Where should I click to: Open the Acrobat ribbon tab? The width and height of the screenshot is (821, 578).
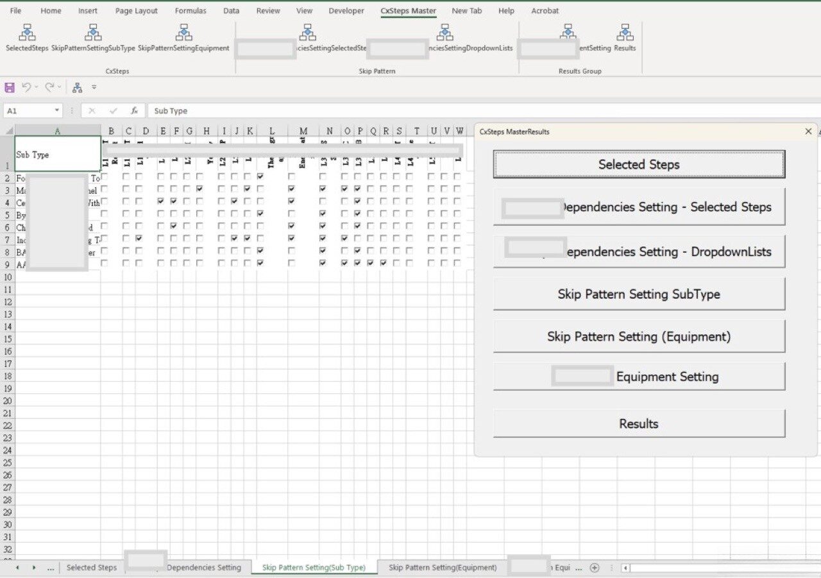pyautogui.click(x=545, y=11)
